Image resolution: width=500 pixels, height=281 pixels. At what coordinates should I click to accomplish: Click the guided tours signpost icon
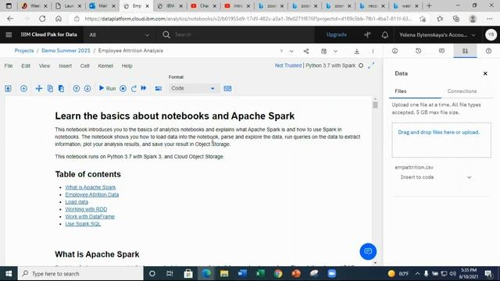pyautogui.click(x=367, y=34)
